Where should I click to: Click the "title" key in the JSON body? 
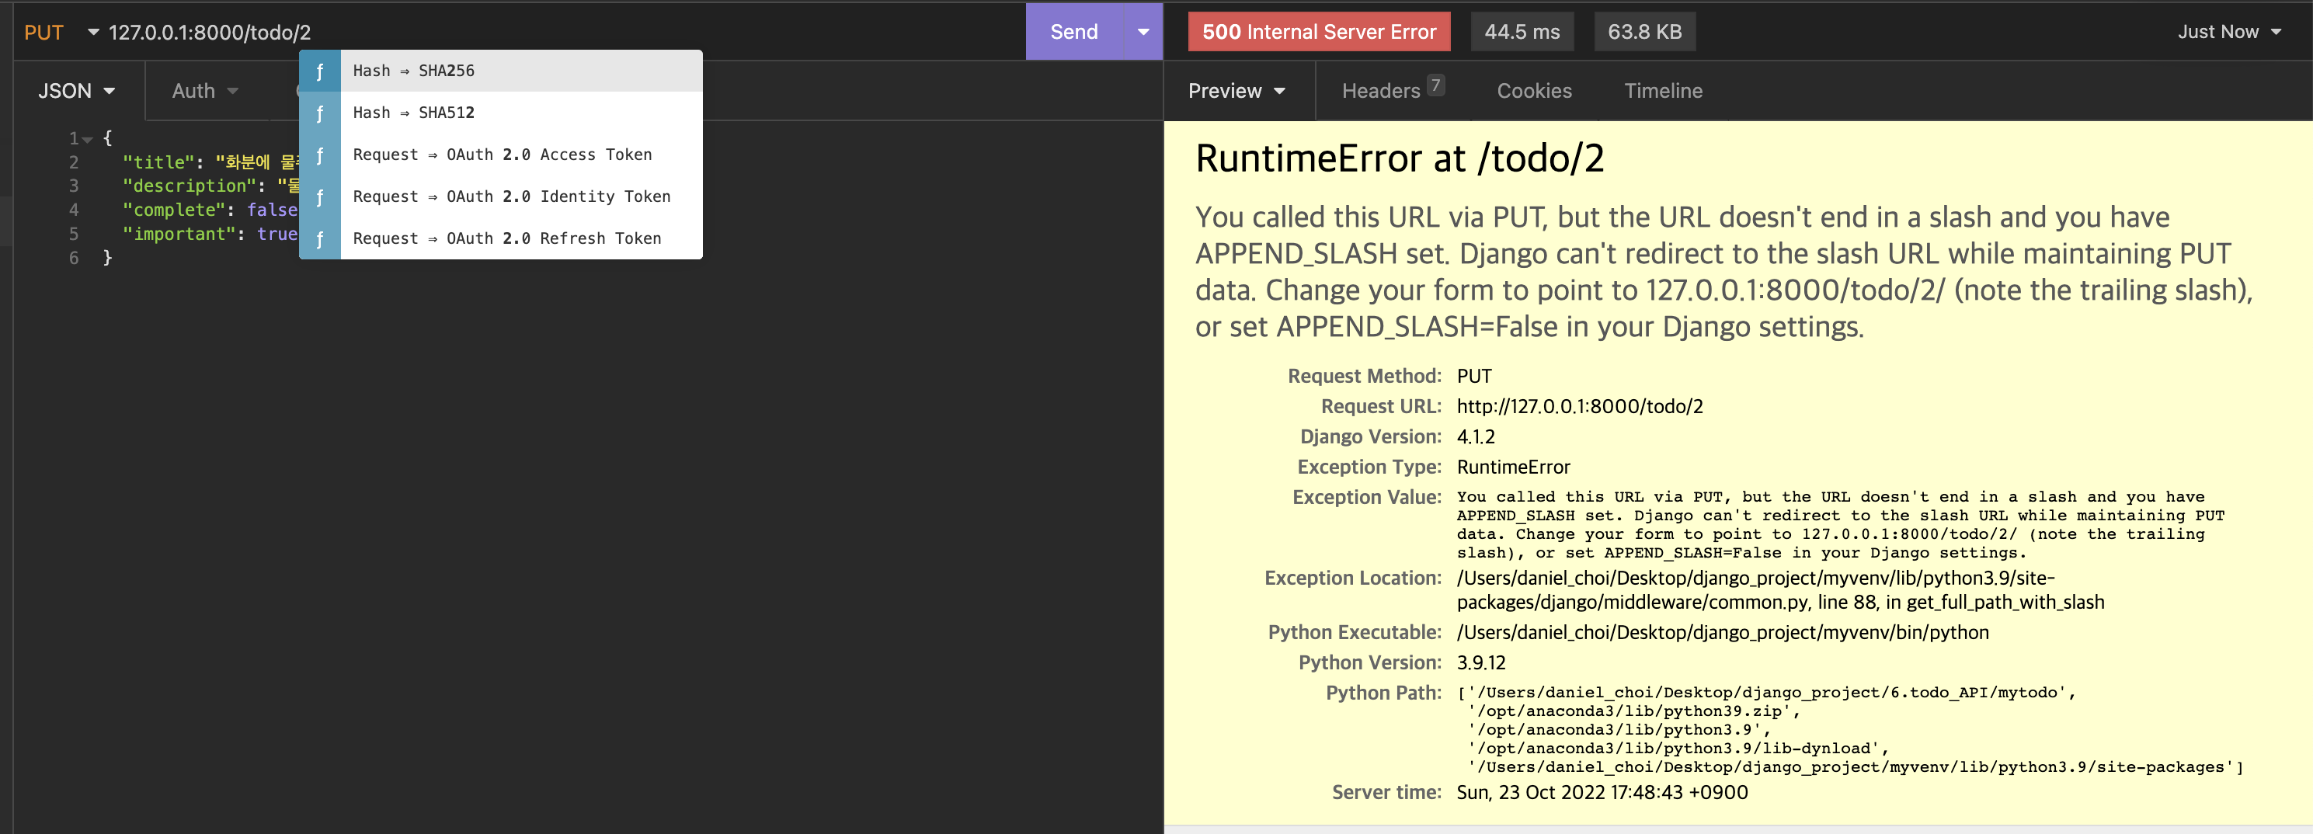(x=158, y=162)
